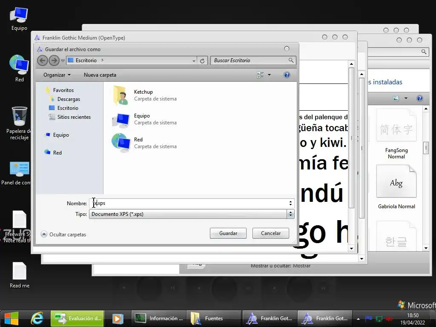Open Windows Media Player from taskbar
This screenshot has width=436, height=327.
tap(118, 318)
